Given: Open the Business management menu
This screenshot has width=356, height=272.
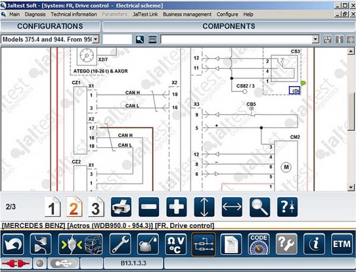Looking at the screenshot, I should (187, 14).
